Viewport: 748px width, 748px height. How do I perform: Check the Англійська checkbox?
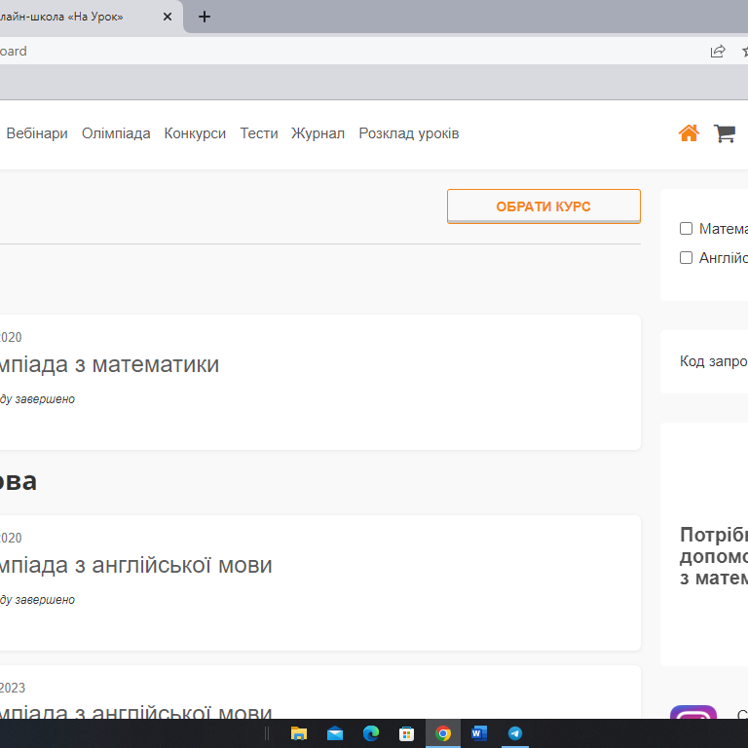[x=686, y=257]
